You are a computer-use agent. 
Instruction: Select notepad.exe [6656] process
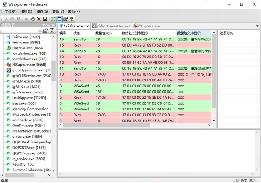click(28, 120)
